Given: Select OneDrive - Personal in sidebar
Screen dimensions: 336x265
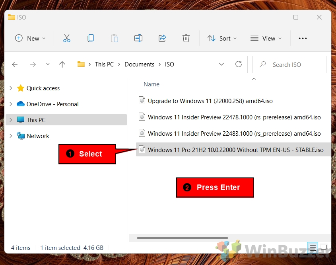Looking at the screenshot, I should click(52, 104).
